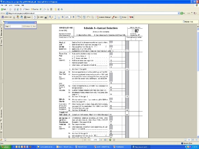Click the Sign pen tool

click(115, 17)
